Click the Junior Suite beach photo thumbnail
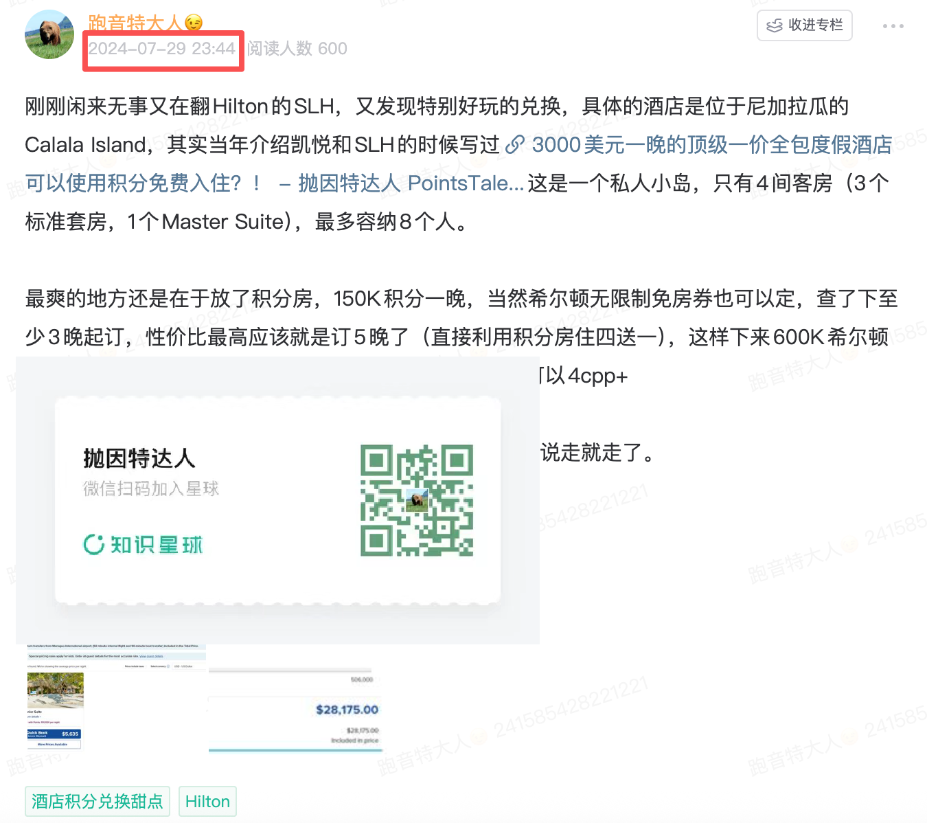The width and height of the screenshot is (927, 823). 55,690
